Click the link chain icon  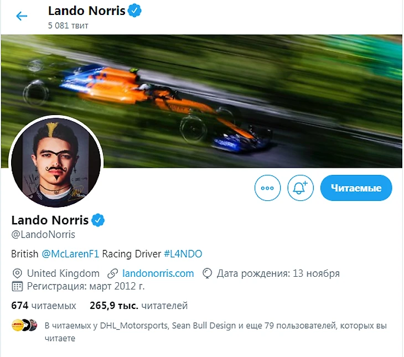click(x=112, y=273)
